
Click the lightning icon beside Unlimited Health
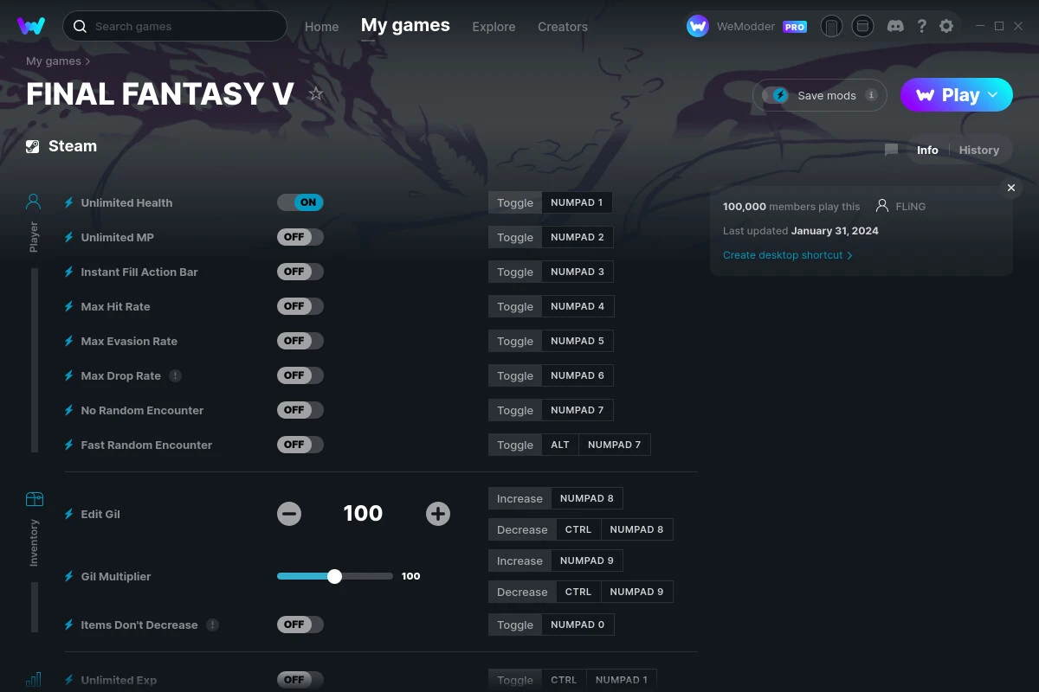69,202
